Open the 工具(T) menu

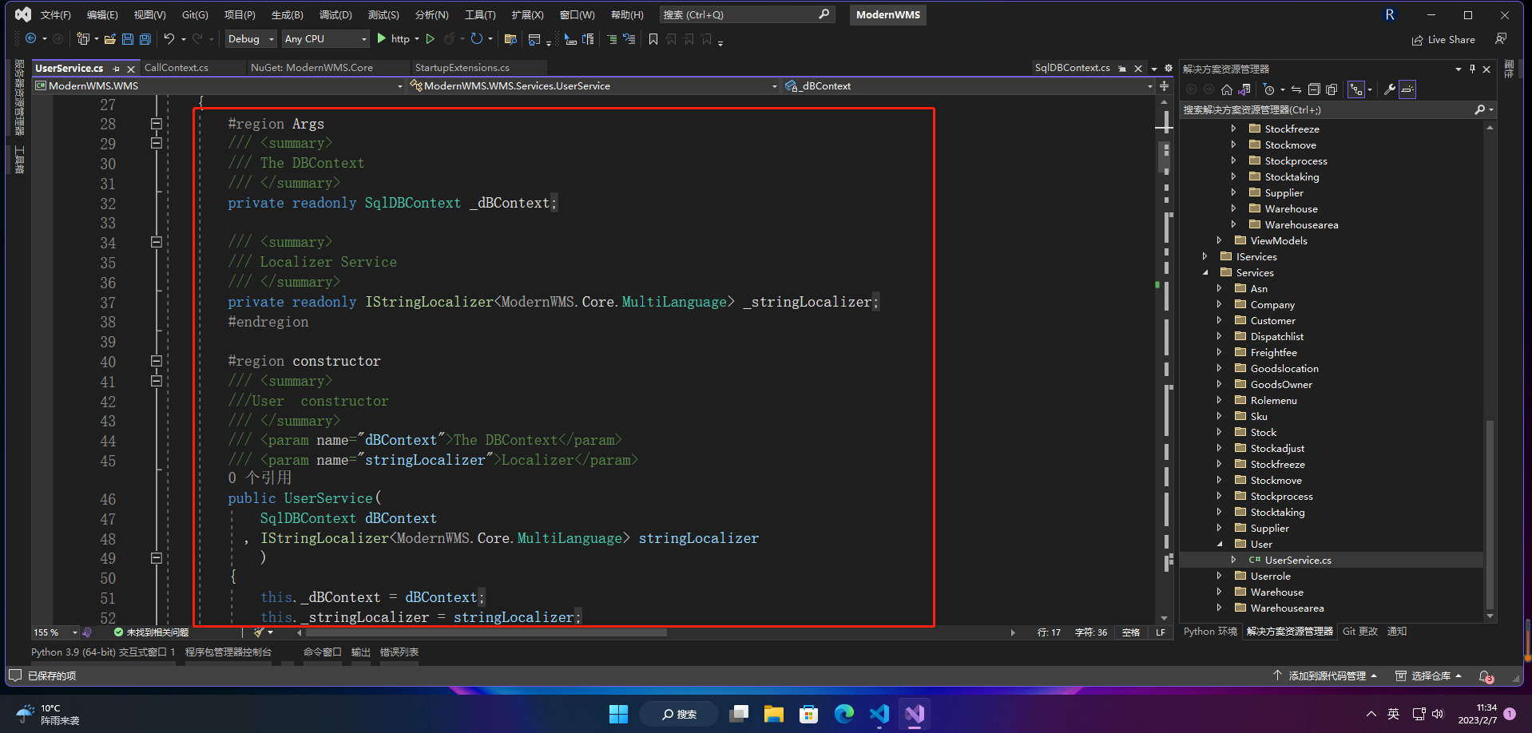480,14
